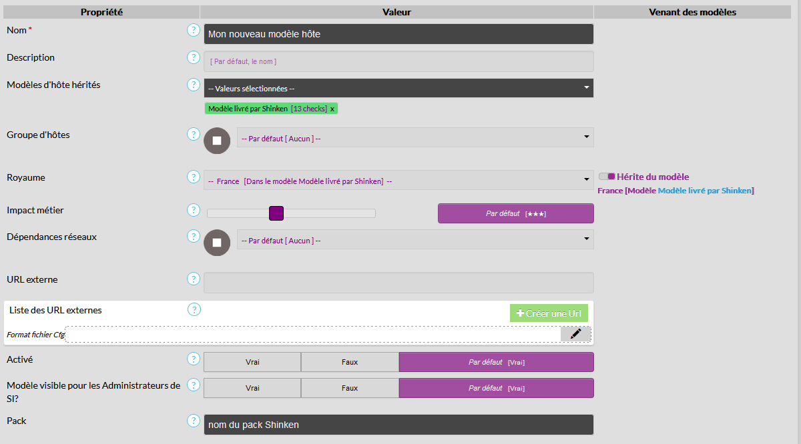Click help icon next to Pack
The height and width of the screenshot is (444, 801).
194,421
